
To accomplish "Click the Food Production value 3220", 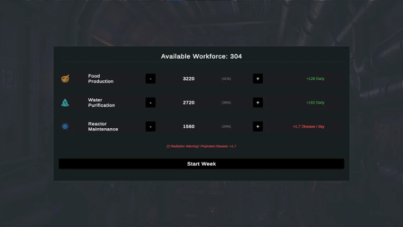I will point(188,79).
